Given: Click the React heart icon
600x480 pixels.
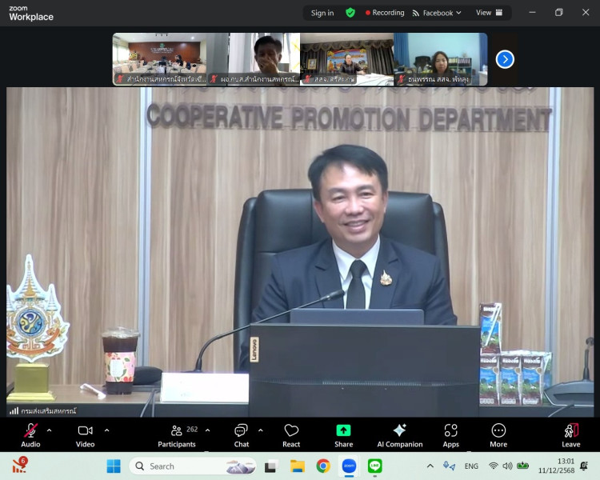Looking at the screenshot, I should click(291, 434).
